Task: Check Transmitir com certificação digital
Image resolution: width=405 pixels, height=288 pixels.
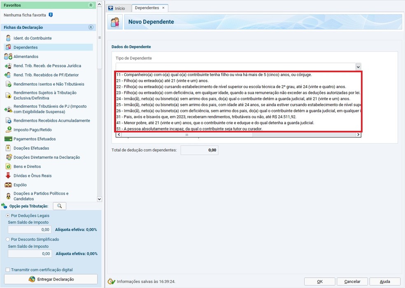Action: [x=8, y=269]
